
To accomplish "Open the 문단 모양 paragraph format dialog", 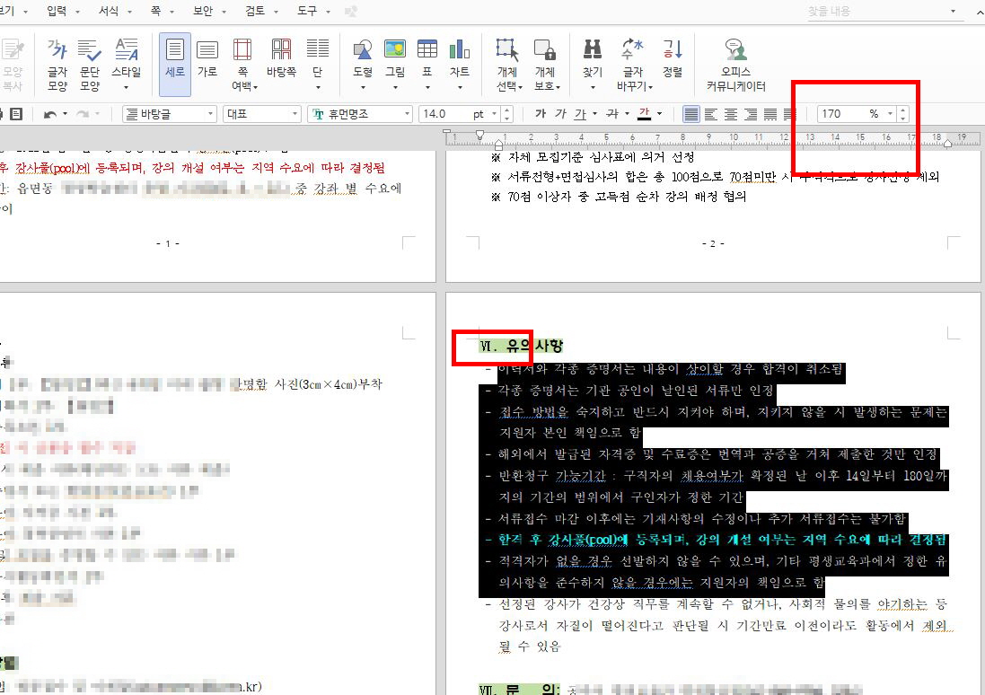I will tap(90, 64).
